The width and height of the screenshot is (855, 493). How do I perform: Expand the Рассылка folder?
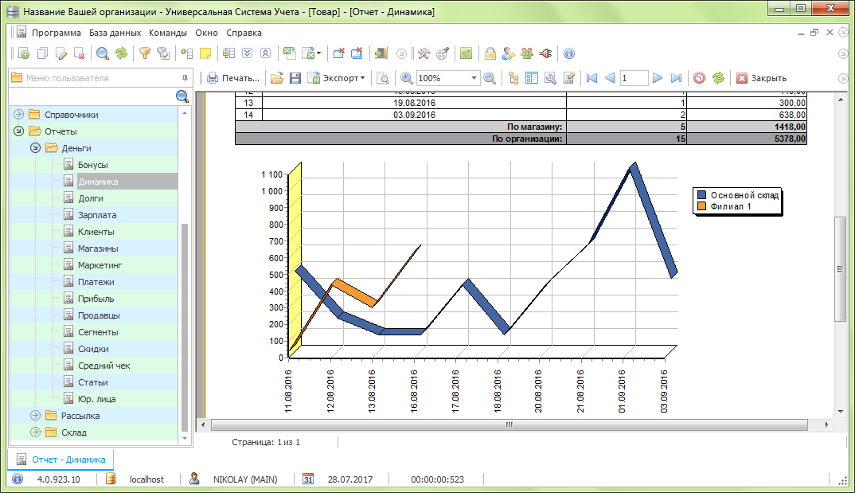point(36,416)
